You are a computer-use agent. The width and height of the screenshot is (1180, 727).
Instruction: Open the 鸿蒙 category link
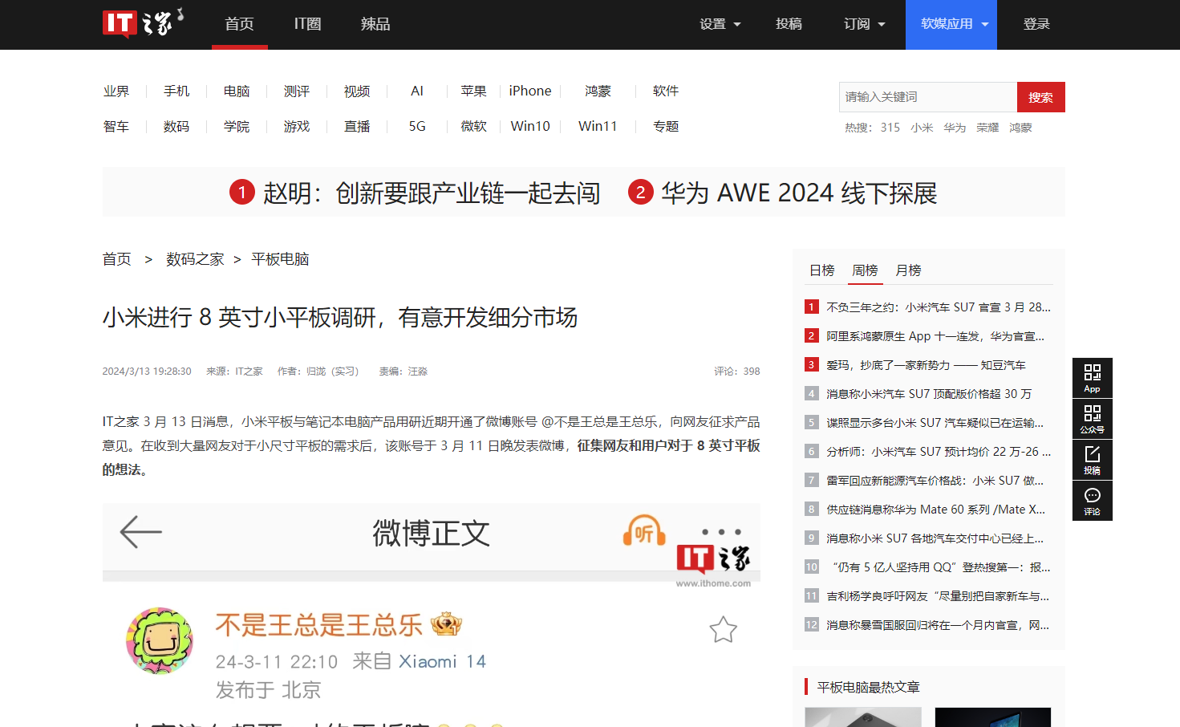click(x=598, y=91)
